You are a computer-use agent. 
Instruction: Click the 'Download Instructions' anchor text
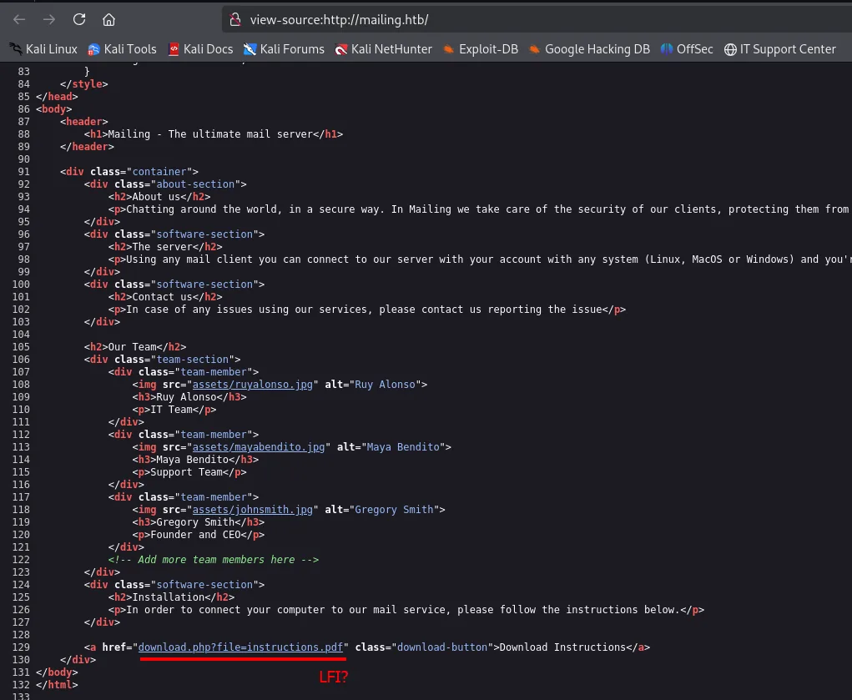tap(562, 647)
